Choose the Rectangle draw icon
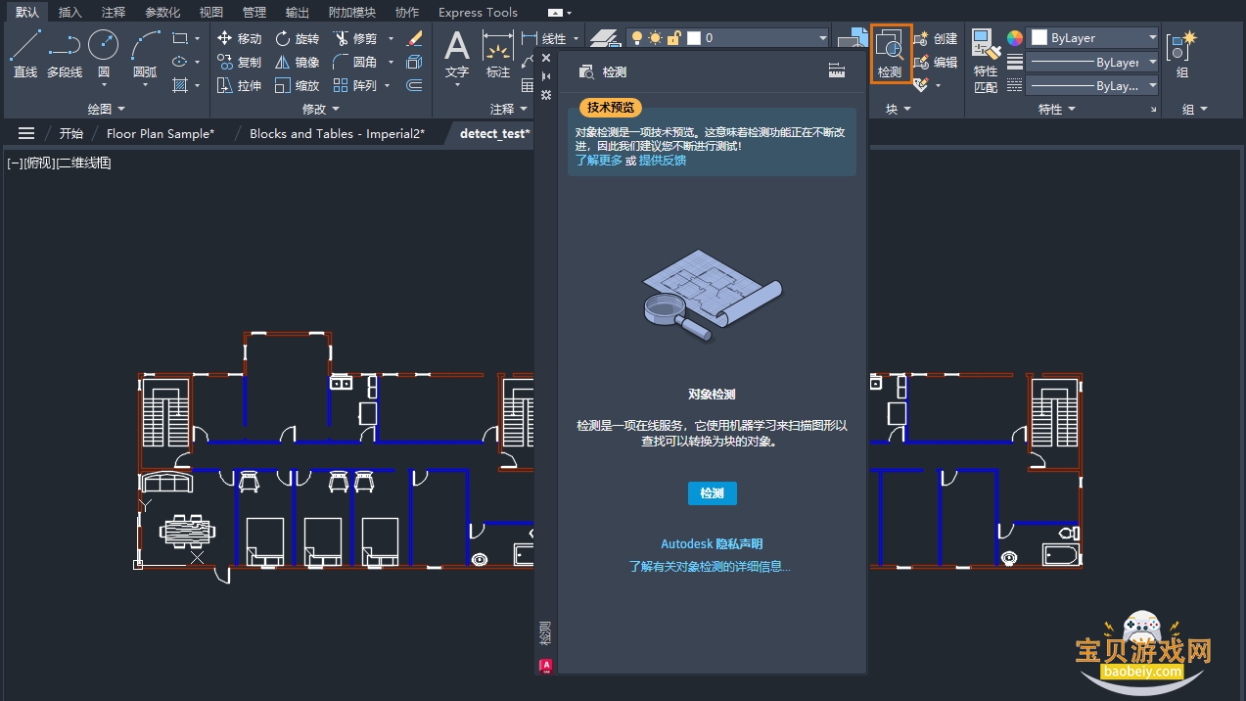 tap(179, 38)
